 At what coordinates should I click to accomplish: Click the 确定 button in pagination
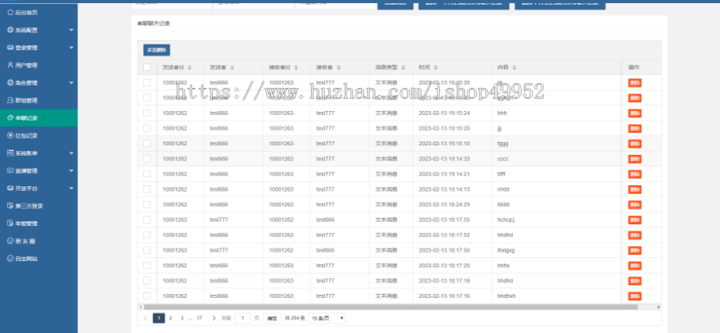pos(272,318)
